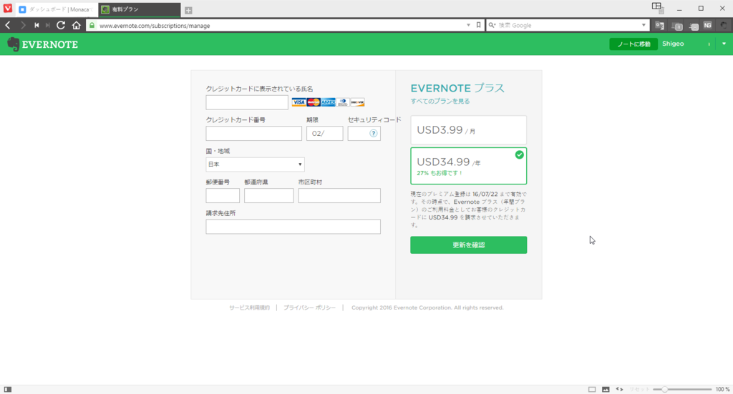Viewport: 733px width, 394px height.
Task: Toggle image loading icon in status bar
Action: pyautogui.click(x=606, y=389)
